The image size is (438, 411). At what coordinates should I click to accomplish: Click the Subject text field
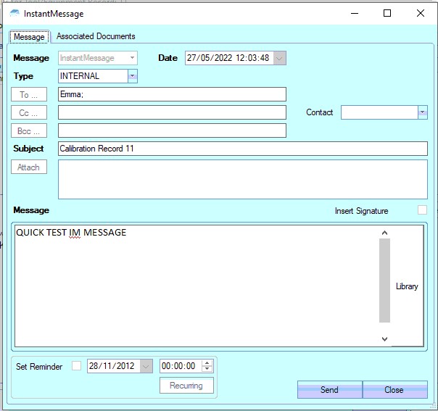243,149
